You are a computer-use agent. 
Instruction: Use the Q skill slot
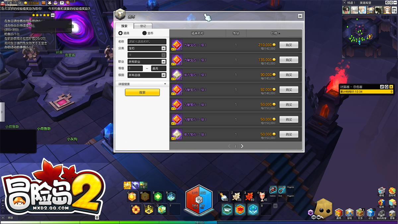[x=132, y=196]
